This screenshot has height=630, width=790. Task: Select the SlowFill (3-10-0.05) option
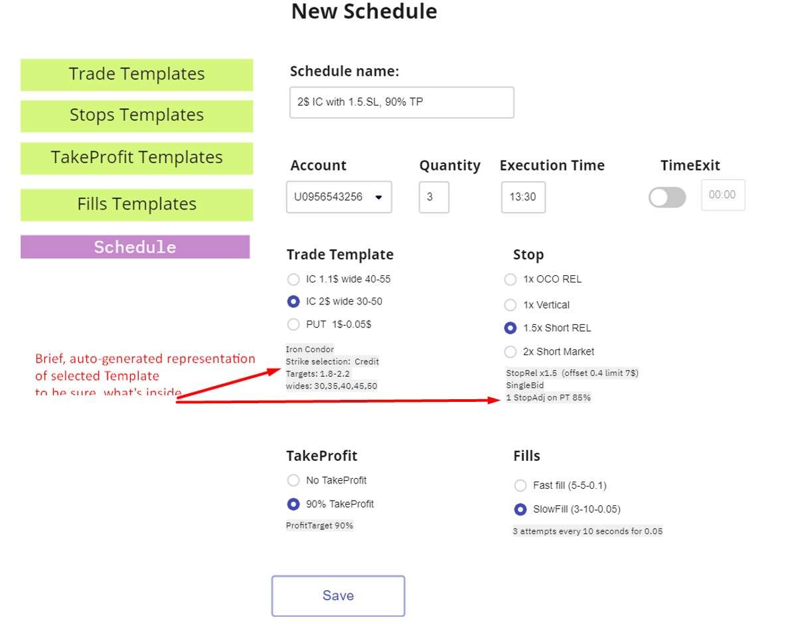[520, 509]
